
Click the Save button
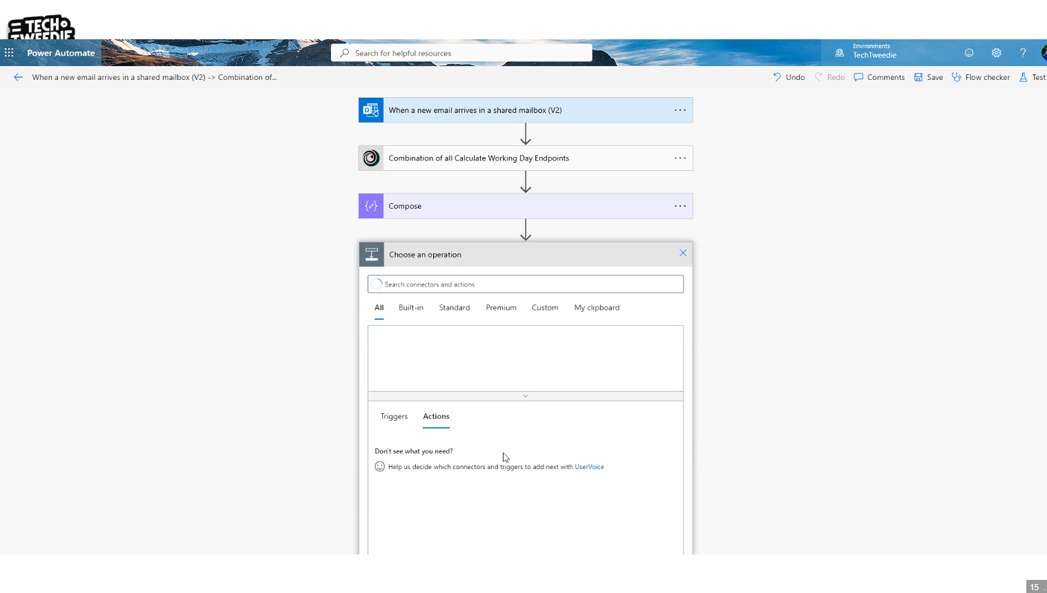coord(928,77)
